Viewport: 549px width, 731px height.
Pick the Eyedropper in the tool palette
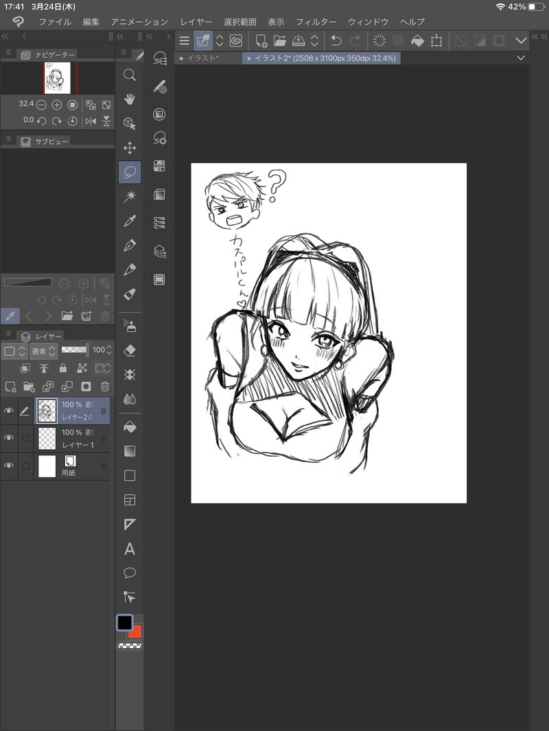coord(130,221)
